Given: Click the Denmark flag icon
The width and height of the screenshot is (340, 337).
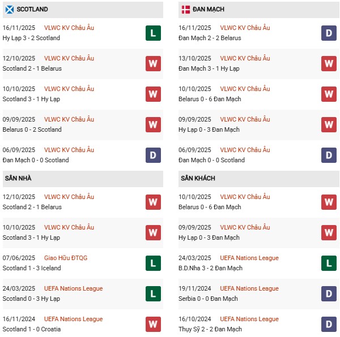Looking at the screenshot, I should click(x=186, y=10).
